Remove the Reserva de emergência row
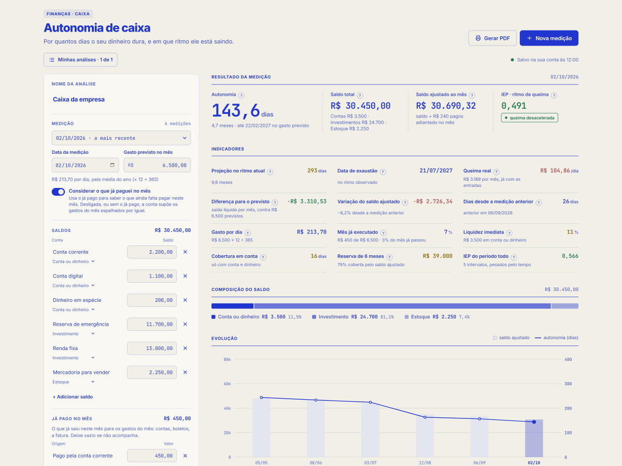The height and width of the screenshot is (466, 622). pos(185,324)
